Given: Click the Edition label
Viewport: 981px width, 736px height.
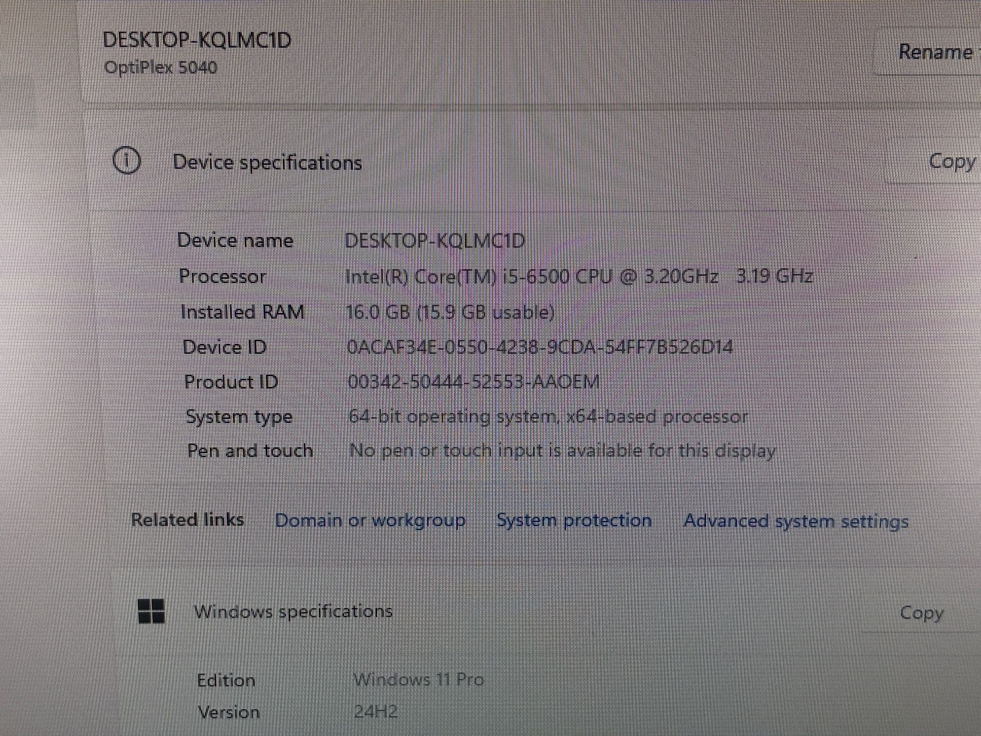Looking at the screenshot, I should [x=226, y=680].
